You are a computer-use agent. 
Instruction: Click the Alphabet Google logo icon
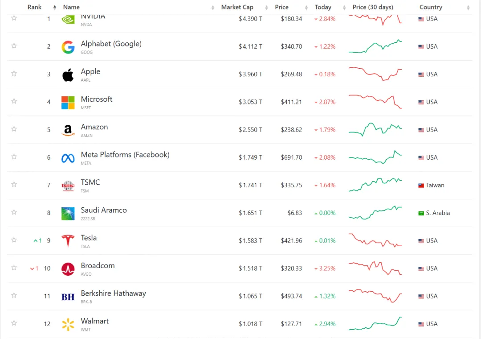(68, 47)
